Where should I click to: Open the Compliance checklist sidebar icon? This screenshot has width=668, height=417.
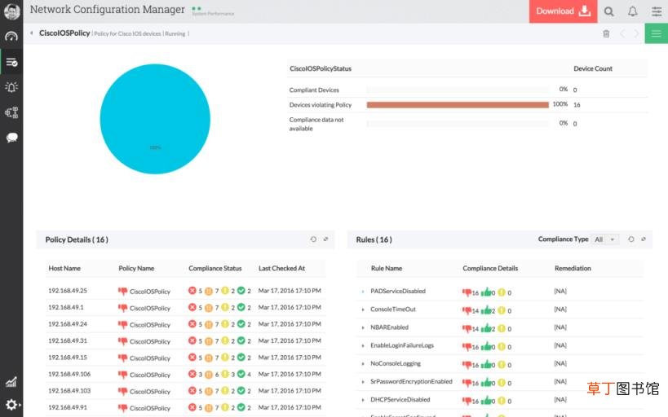pyautogui.click(x=11, y=63)
